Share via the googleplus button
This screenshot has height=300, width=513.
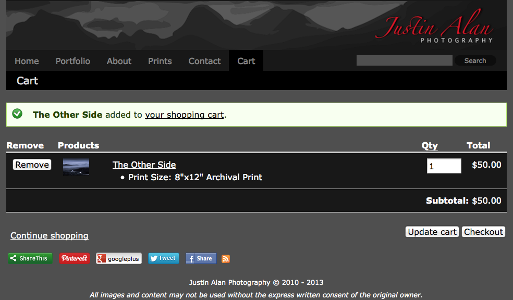tap(119, 258)
